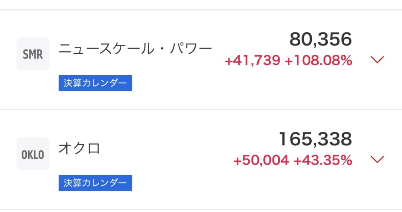The height and width of the screenshot is (212, 402).
Task: Select the ニュースケール・パワー stock name
Action: (135, 49)
